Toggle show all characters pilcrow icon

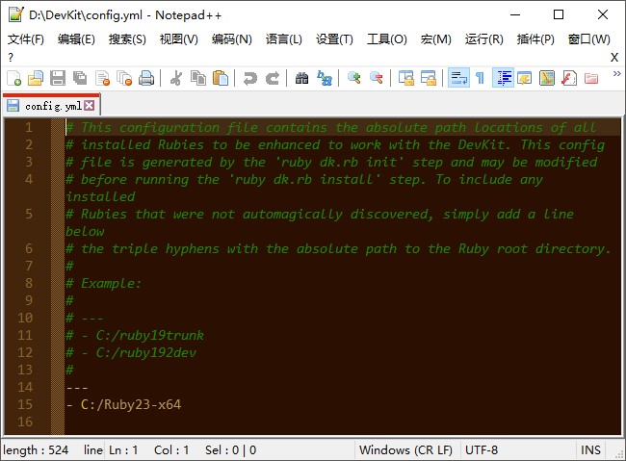point(481,78)
